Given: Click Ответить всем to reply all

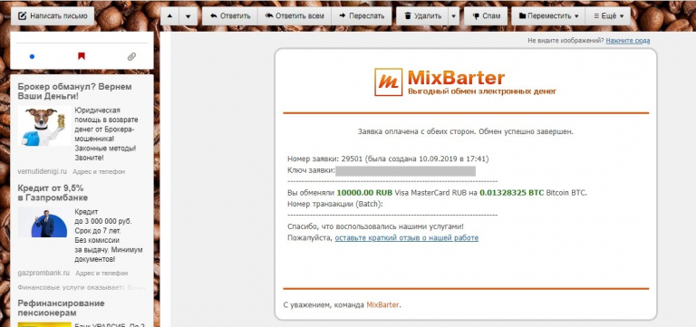Looking at the screenshot, I should [295, 16].
